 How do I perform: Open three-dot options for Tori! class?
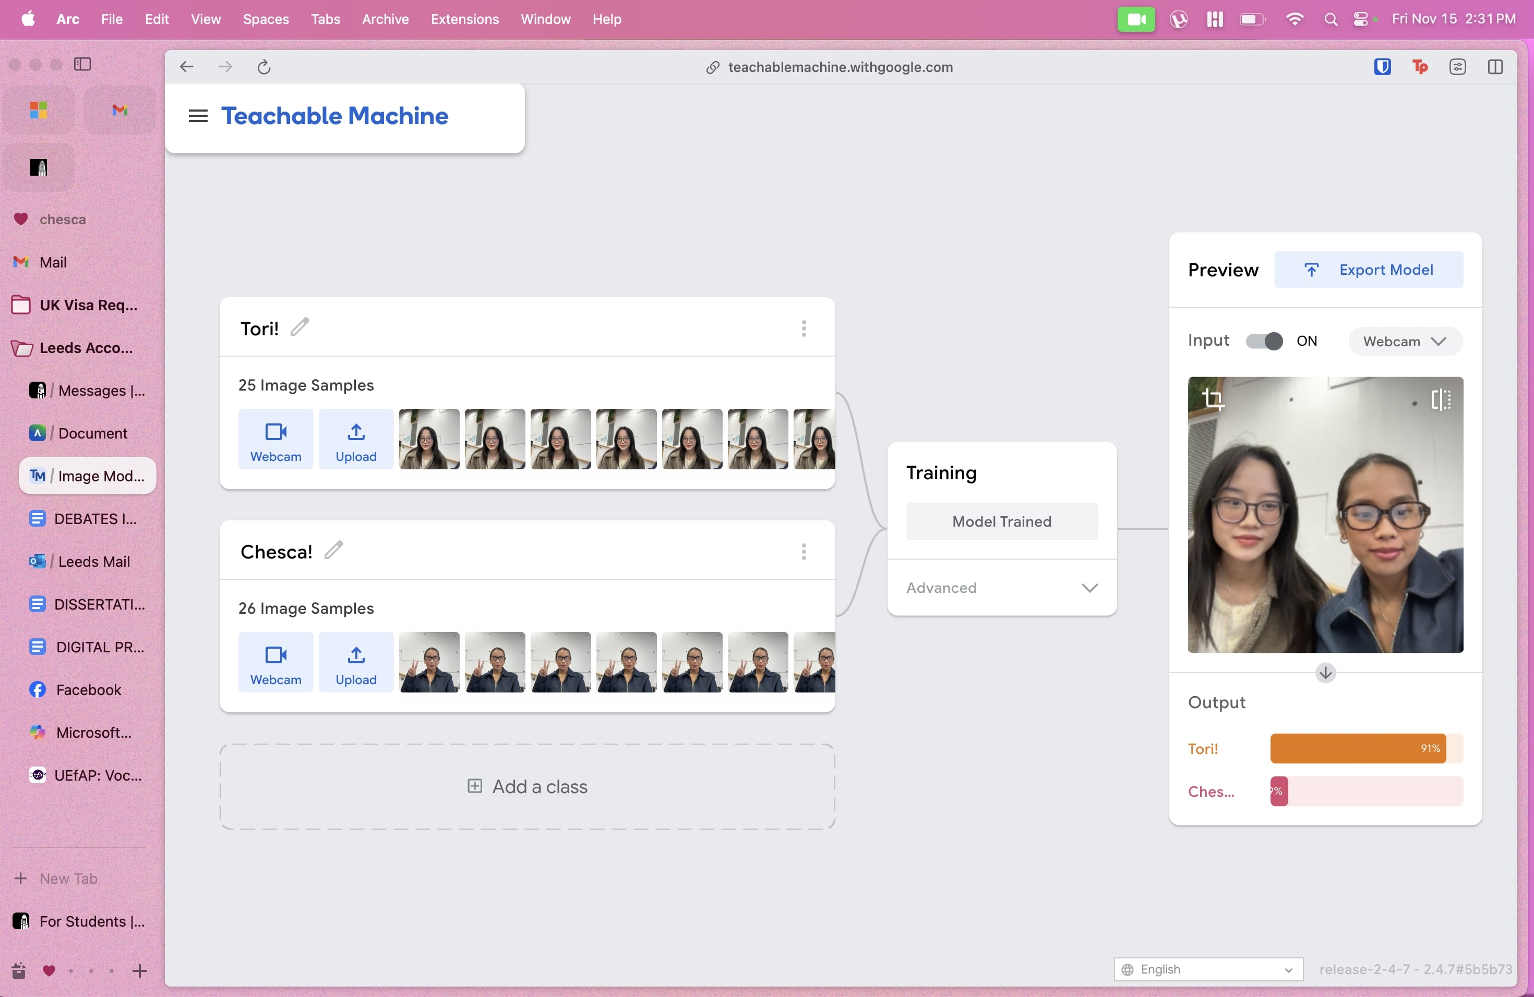[804, 329]
